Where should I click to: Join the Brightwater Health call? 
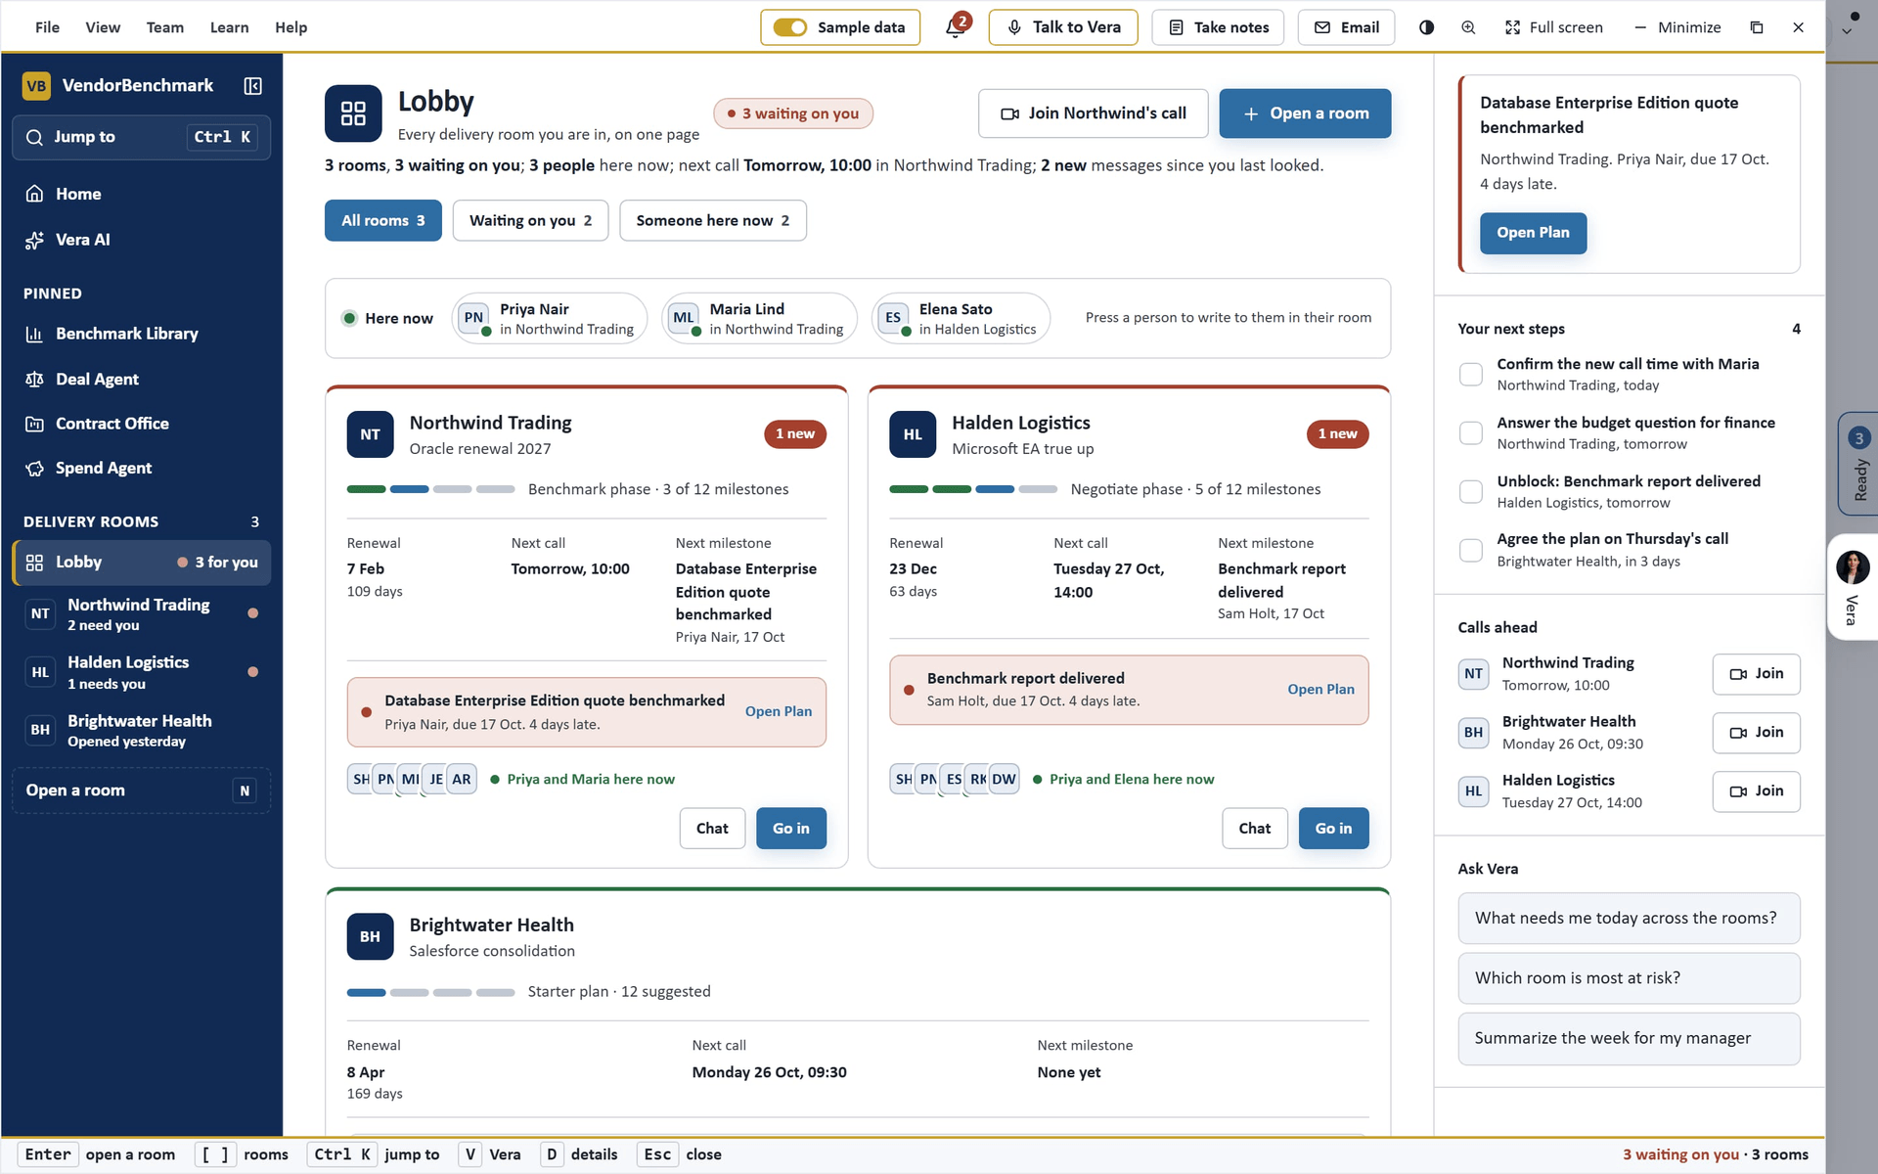[1756, 733]
